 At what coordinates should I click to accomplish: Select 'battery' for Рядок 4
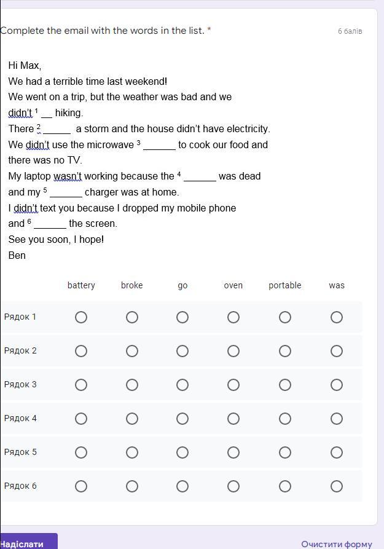pyautogui.click(x=81, y=419)
